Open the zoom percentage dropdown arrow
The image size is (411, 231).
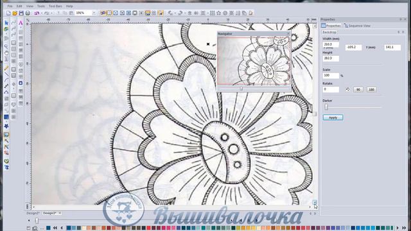click(94, 13)
